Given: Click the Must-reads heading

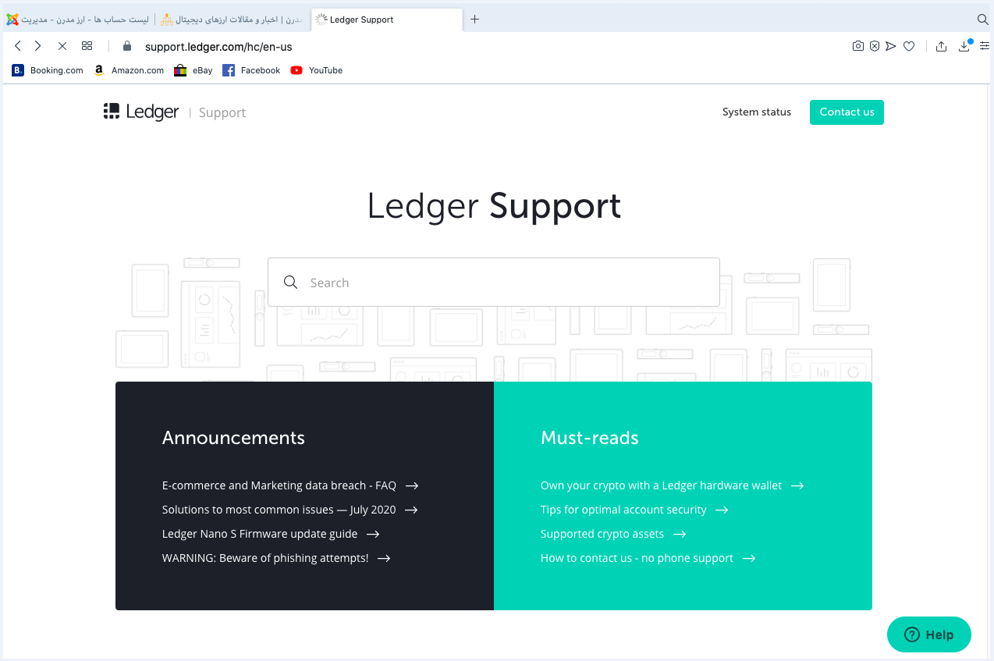Looking at the screenshot, I should click(x=590, y=438).
